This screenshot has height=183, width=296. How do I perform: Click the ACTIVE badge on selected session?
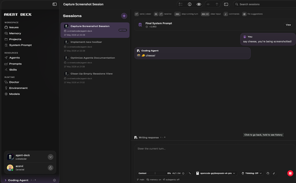click(123, 30)
